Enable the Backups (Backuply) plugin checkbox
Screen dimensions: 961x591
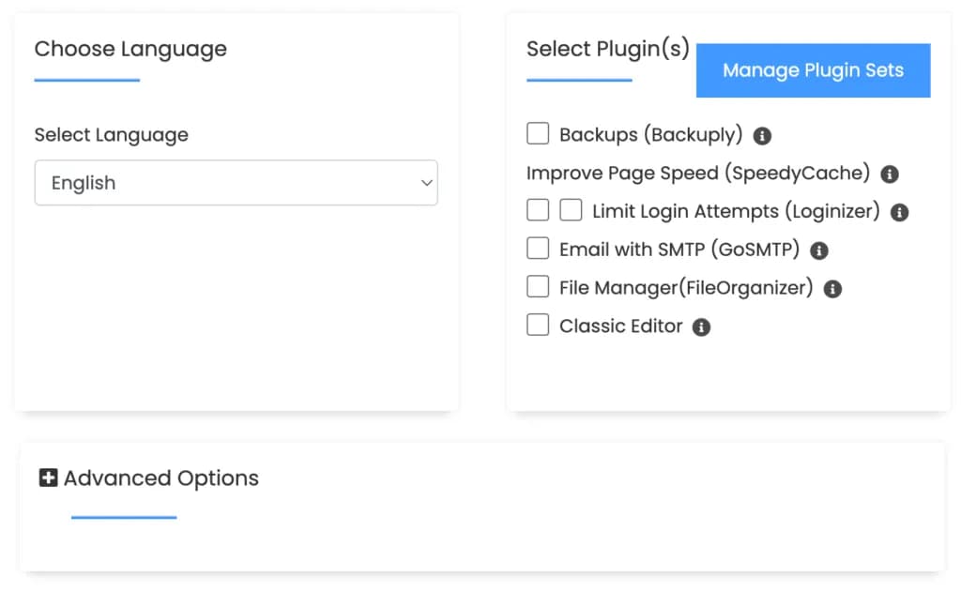[537, 133]
